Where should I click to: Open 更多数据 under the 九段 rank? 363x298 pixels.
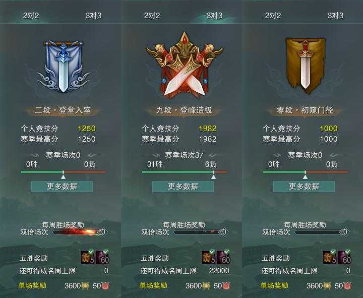[183, 187]
